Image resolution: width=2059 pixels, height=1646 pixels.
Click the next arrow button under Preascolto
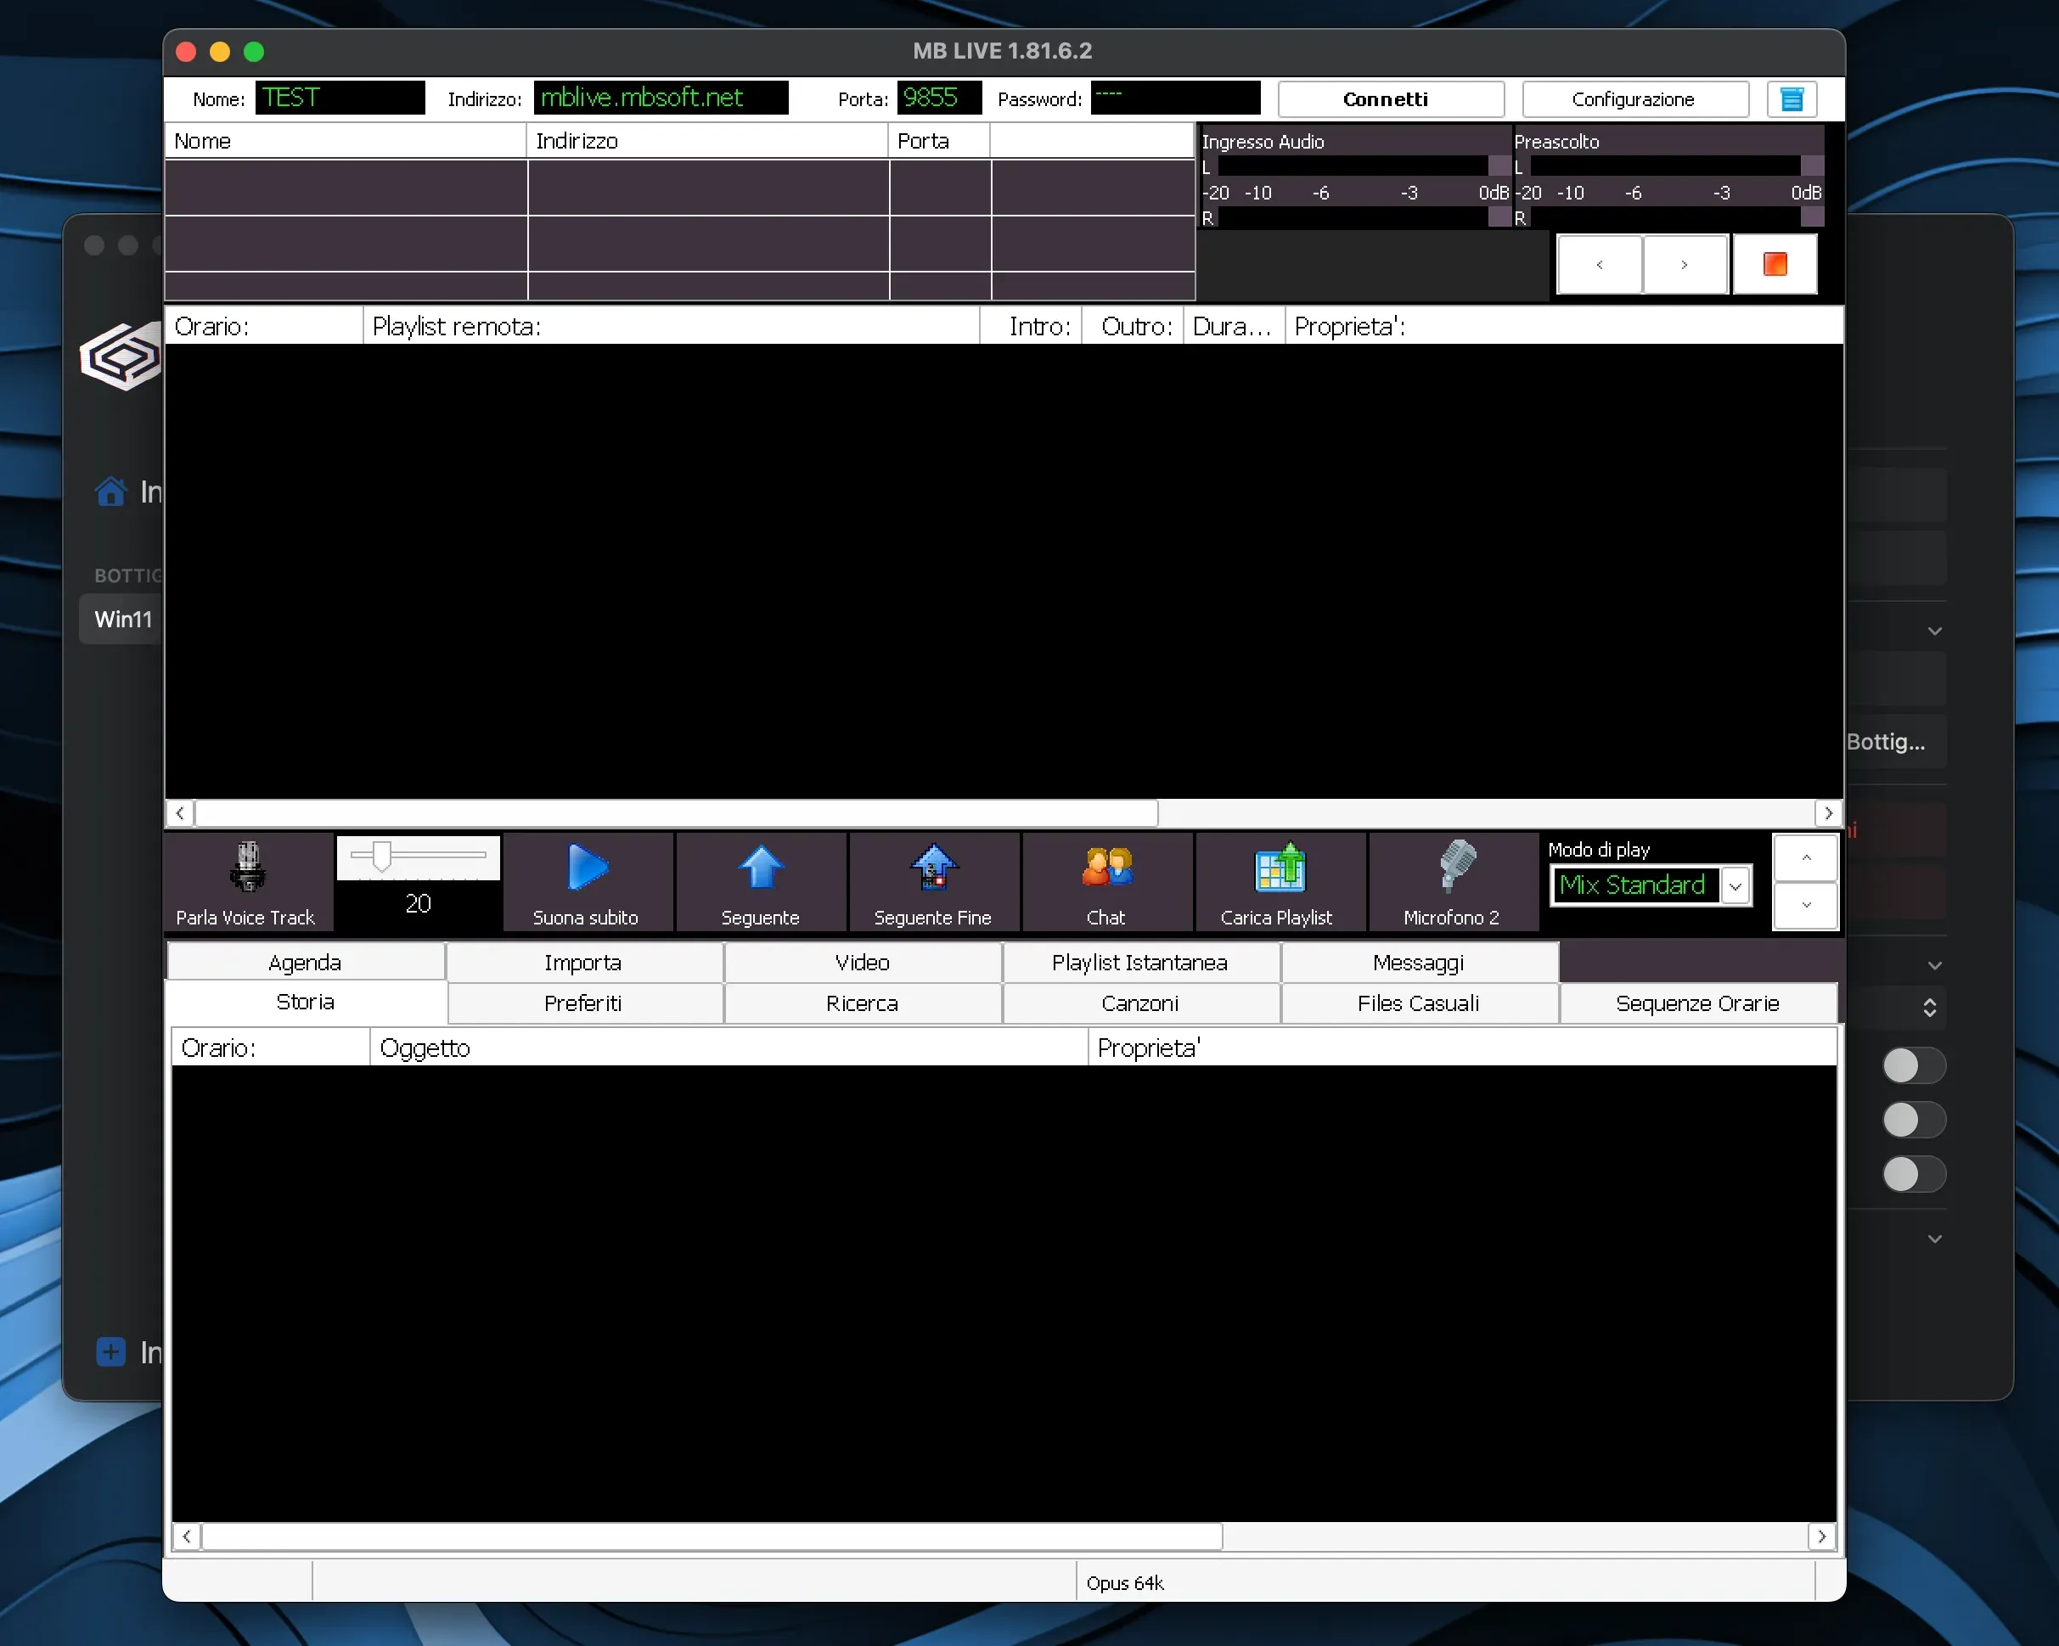click(1685, 265)
